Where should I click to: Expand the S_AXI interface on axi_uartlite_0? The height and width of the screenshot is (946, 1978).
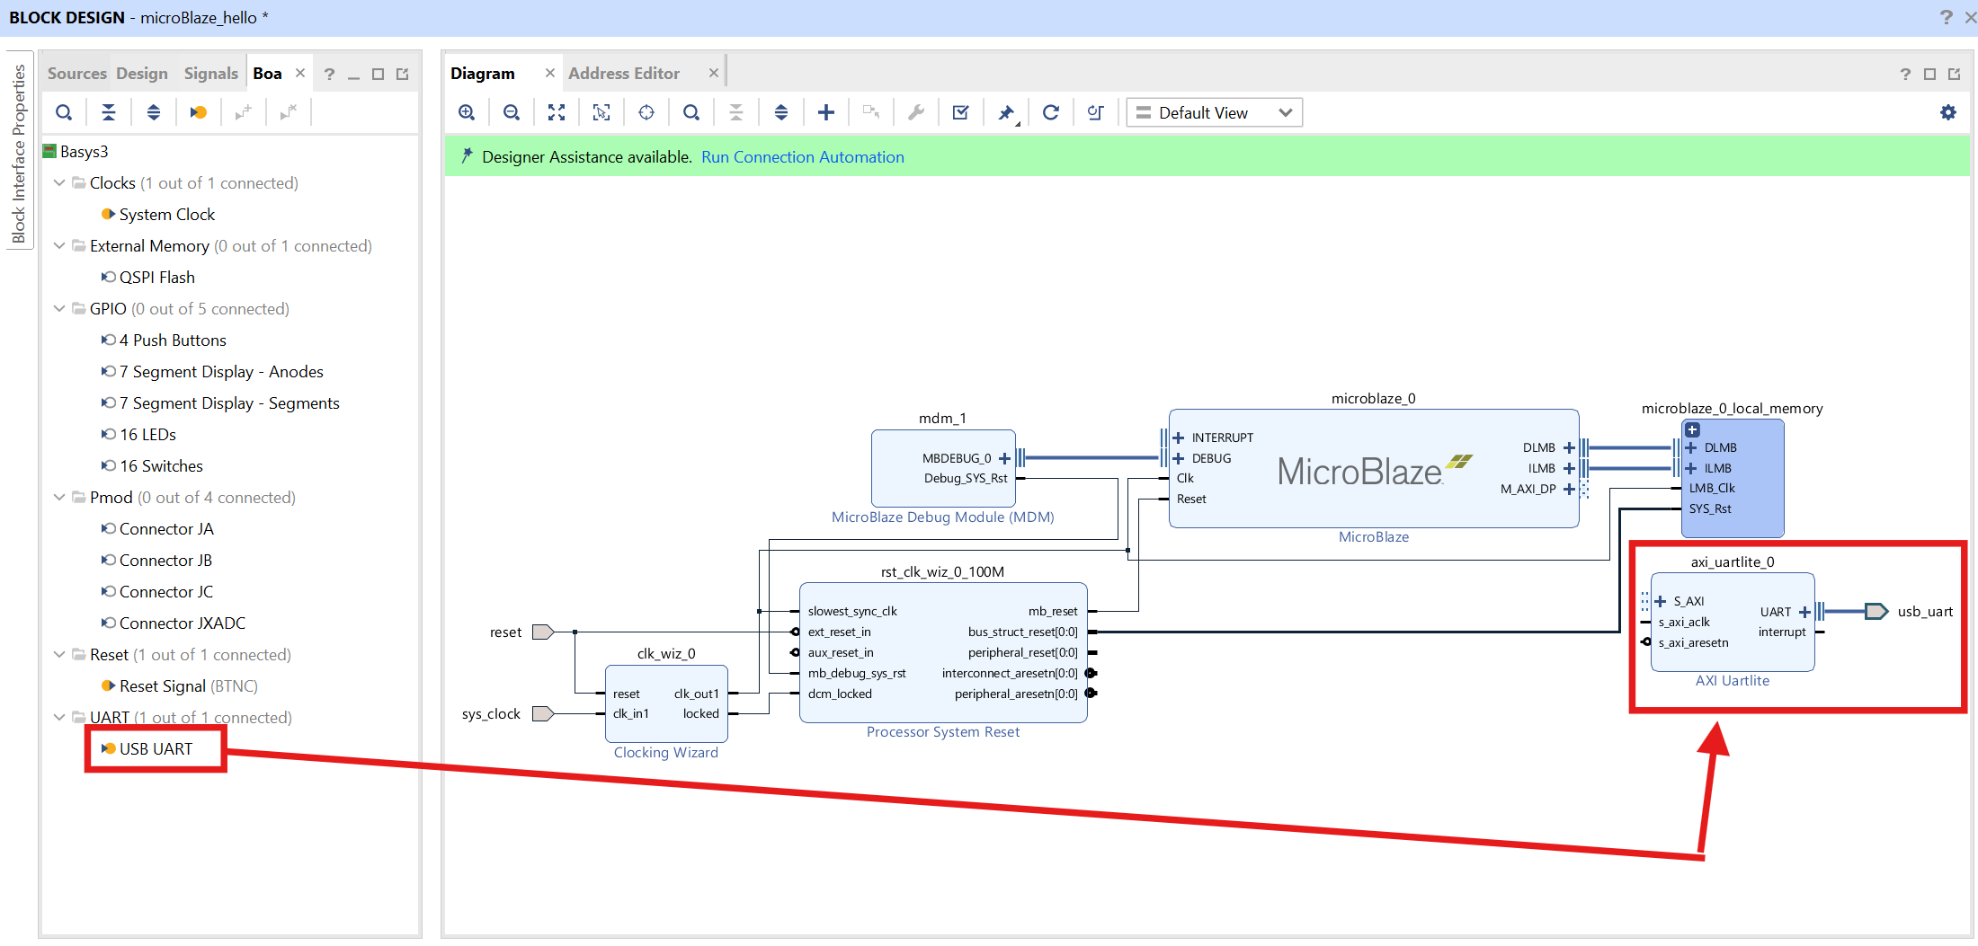pyautogui.click(x=1661, y=601)
